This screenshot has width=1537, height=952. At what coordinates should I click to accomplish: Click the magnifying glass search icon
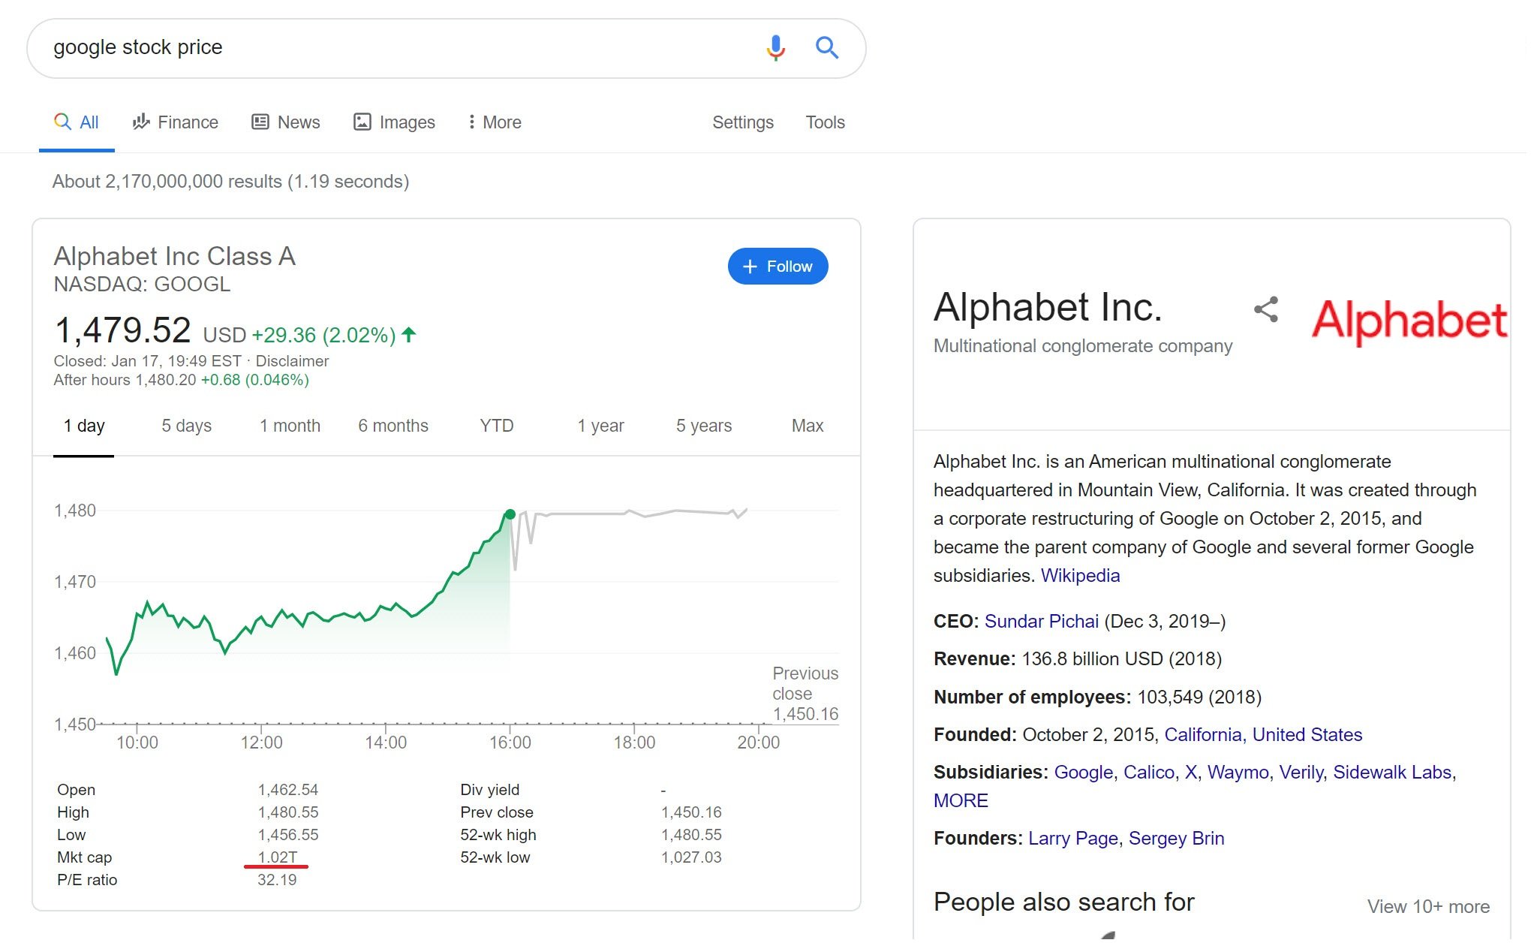coord(826,47)
